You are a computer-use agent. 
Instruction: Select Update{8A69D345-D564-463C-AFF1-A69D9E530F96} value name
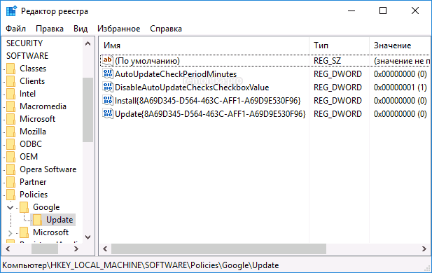[x=210, y=114]
